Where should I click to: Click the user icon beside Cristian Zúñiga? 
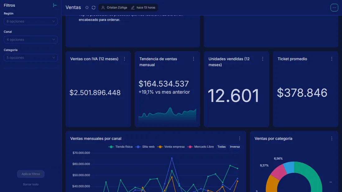coord(103,8)
